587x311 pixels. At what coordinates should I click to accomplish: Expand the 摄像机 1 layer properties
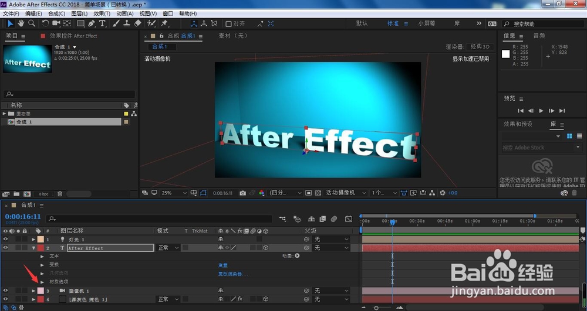pos(33,291)
